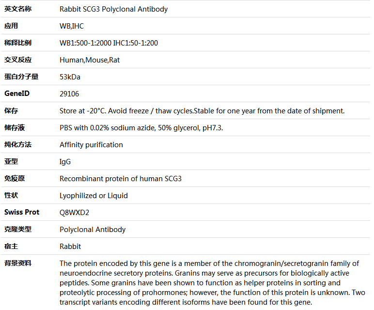
Task: Click the Rabbit host value
Action: pyautogui.click(x=70, y=247)
